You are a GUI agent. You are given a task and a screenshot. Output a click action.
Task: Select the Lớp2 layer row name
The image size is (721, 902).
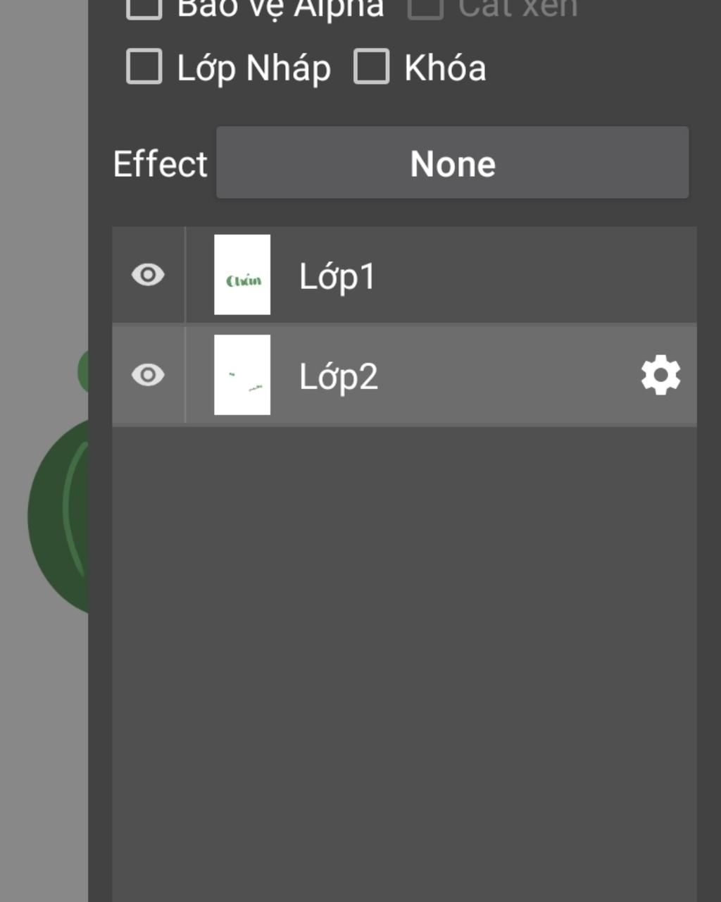point(339,376)
